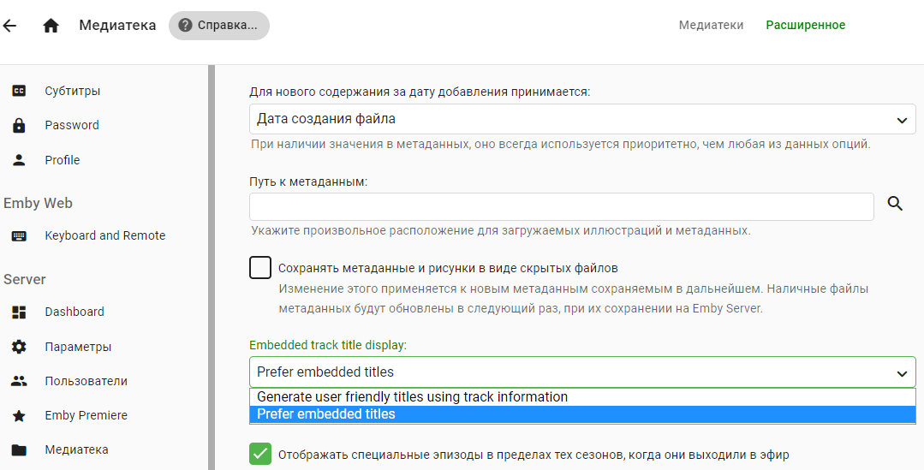924x470 pixels.
Task: Click the Справка help button
Action: (x=219, y=26)
